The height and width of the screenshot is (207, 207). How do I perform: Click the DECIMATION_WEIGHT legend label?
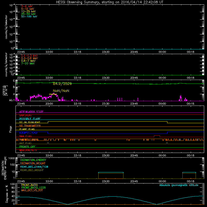click(33, 163)
